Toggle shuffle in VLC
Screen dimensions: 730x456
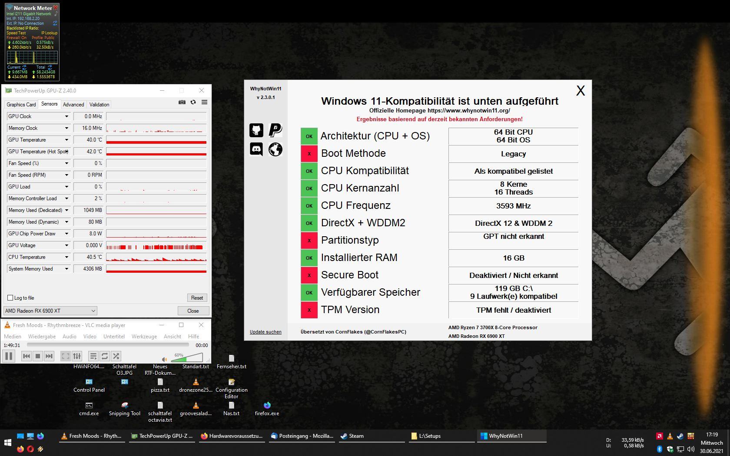(x=116, y=356)
